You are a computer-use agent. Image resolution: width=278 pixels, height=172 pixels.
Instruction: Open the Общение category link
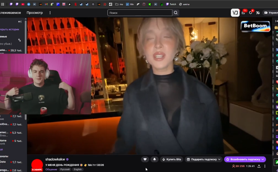coord(51,169)
